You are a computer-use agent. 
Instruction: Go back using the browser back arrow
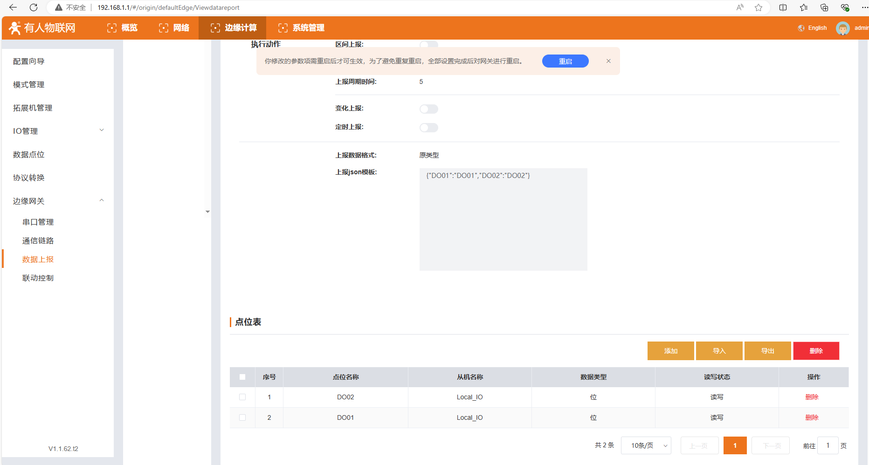click(x=13, y=7)
